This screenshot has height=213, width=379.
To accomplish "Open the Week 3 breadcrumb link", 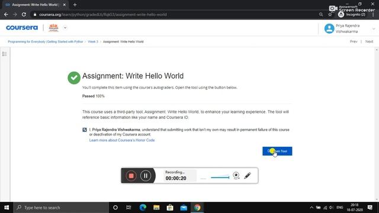I will point(93,42).
